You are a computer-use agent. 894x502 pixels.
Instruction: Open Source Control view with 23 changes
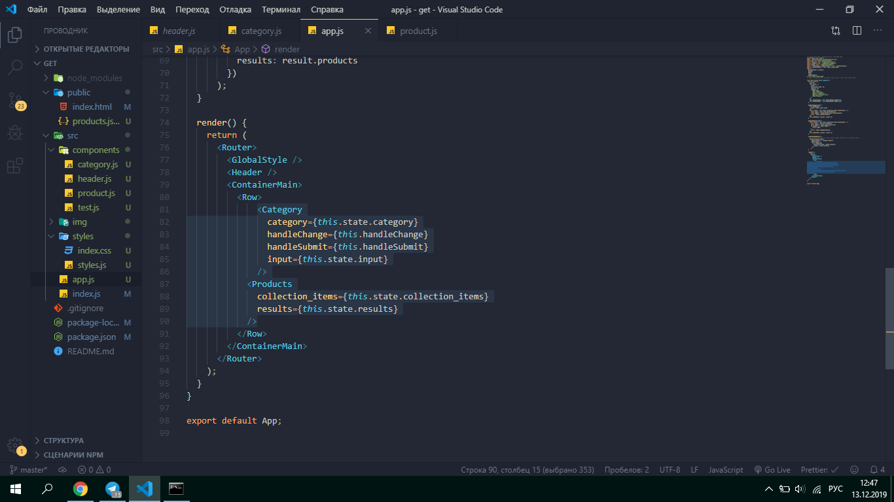pyautogui.click(x=14, y=100)
